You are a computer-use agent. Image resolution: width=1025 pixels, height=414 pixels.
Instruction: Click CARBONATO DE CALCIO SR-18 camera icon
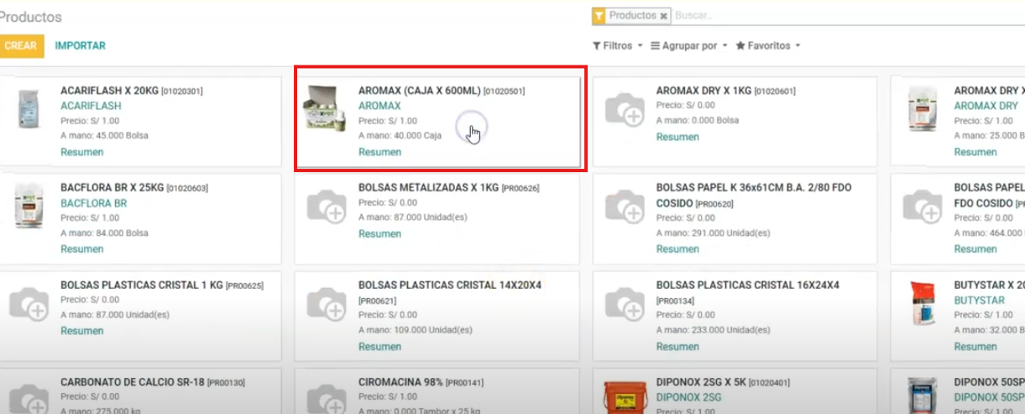click(29, 398)
